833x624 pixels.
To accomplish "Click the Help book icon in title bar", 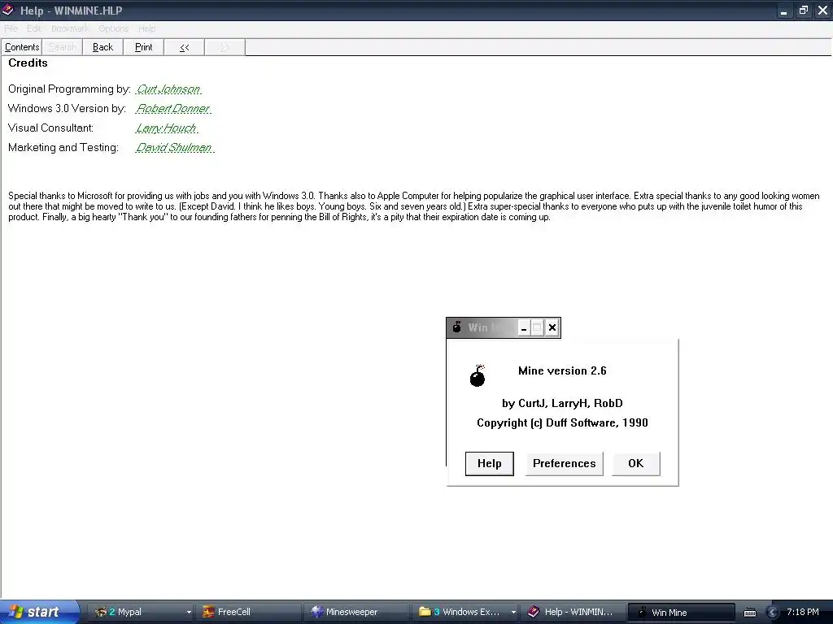I will tap(8, 10).
